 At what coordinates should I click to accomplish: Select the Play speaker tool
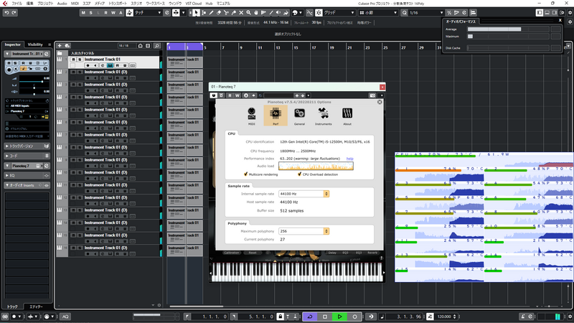point(278,13)
